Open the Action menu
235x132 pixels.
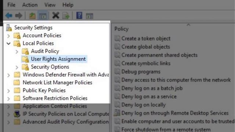coord(30,5)
